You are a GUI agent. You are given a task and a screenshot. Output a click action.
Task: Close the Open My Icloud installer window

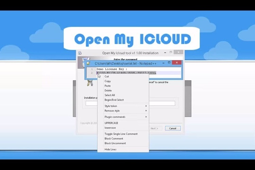tap(178, 52)
